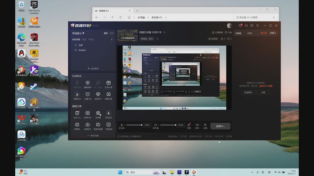This screenshot has width=314, height=176.
Task: Click the square icon beside the headset
Action: pyautogui.click(x=252, y=25)
